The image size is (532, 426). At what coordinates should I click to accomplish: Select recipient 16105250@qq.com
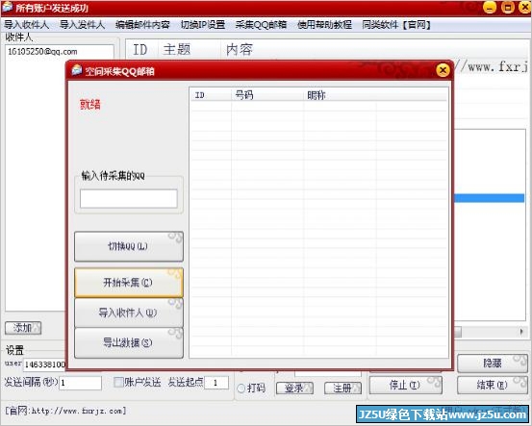pyautogui.click(x=42, y=52)
